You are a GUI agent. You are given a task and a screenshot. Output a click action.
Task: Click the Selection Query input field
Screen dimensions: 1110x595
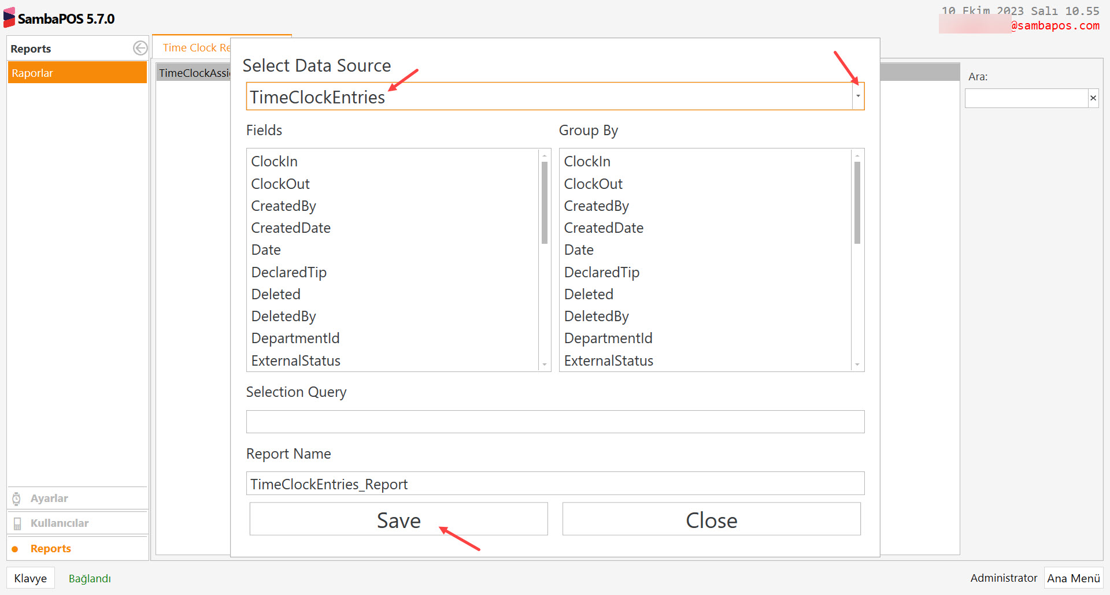coord(554,422)
